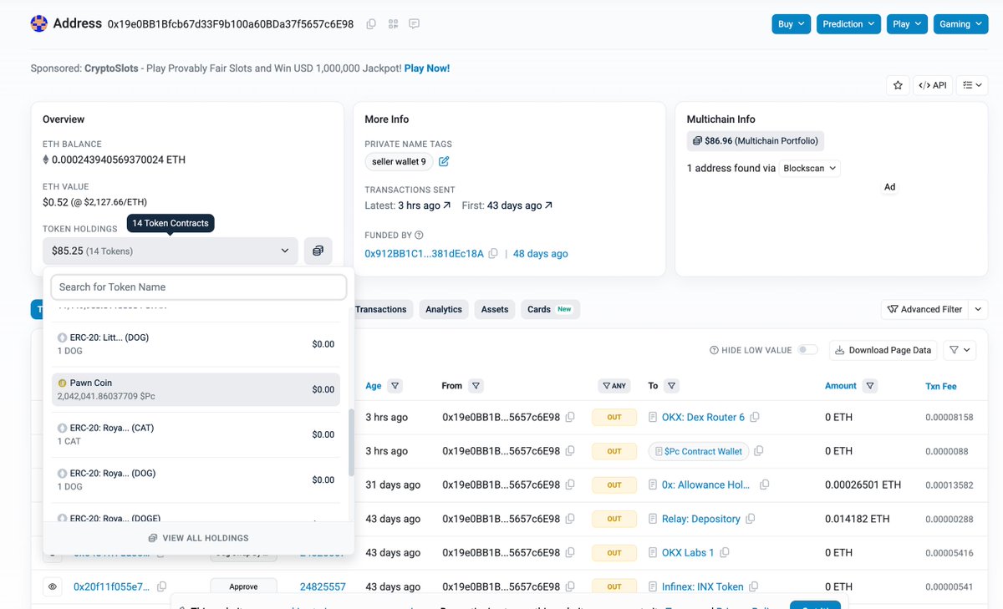Filter the Amount column
Viewport: 1003px width, 609px height.
coord(870,386)
